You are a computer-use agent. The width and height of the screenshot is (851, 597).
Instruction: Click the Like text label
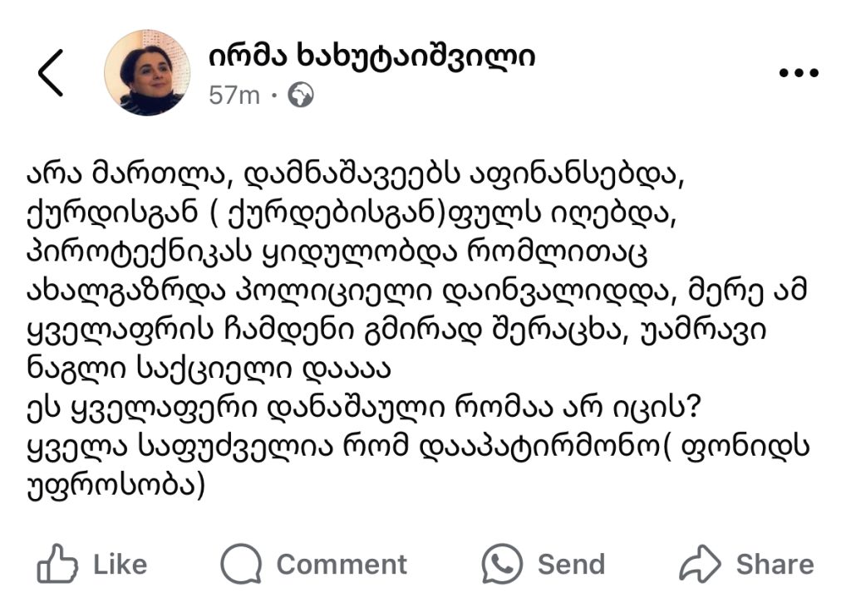click(x=120, y=565)
